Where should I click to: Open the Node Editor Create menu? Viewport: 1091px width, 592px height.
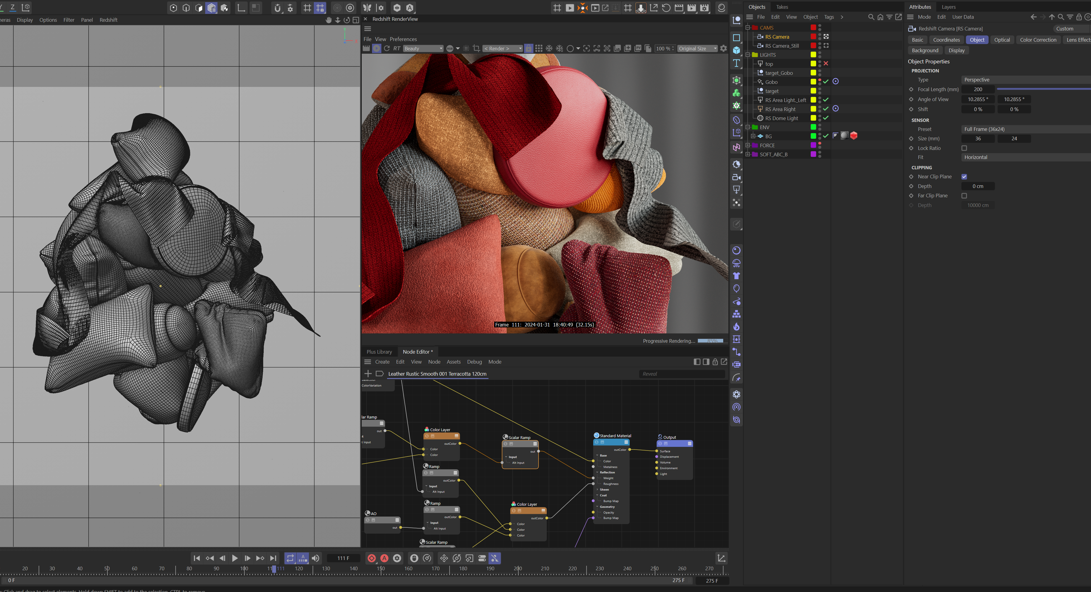(382, 362)
